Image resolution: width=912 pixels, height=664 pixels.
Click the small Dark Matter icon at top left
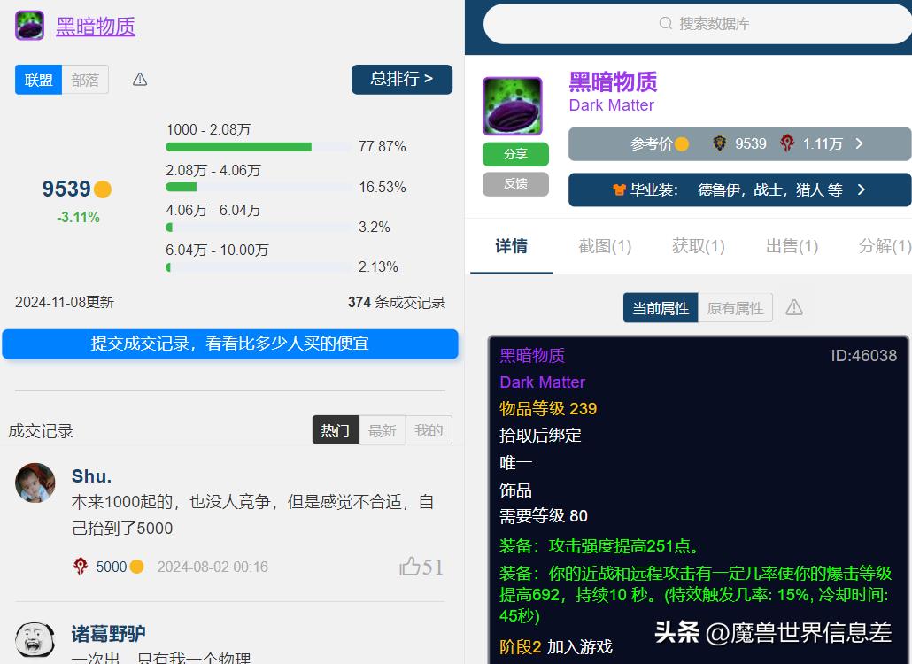(x=29, y=26)
